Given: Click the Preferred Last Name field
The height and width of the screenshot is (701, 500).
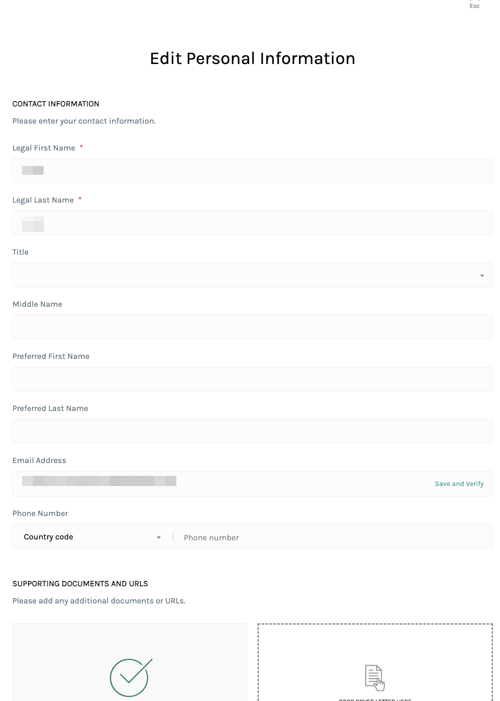Looking at the screenshot, I should (252, 431).
